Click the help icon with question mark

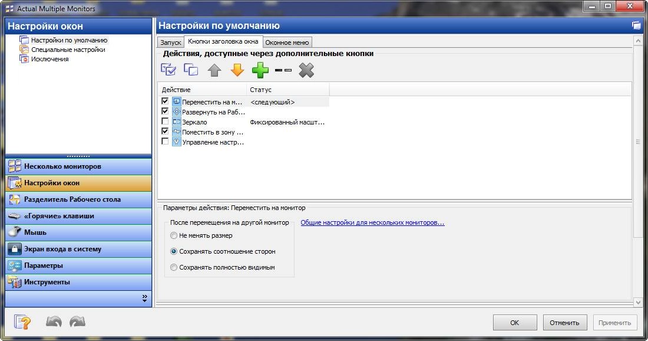(22, 322)
